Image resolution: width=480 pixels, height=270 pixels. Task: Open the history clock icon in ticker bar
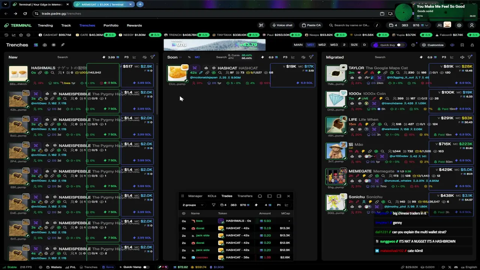coord(6,35)
